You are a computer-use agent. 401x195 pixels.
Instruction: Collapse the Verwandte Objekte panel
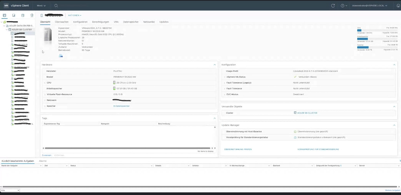pos(394,106)
